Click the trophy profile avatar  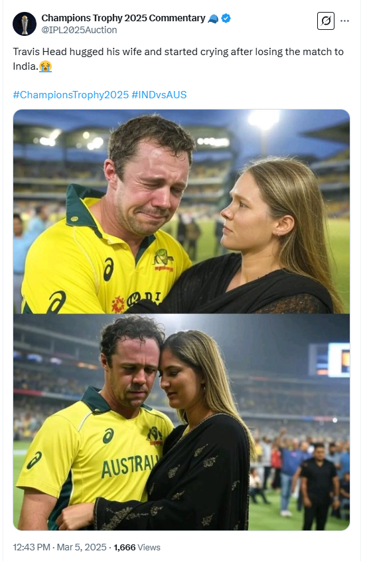[x=25, y=24]
